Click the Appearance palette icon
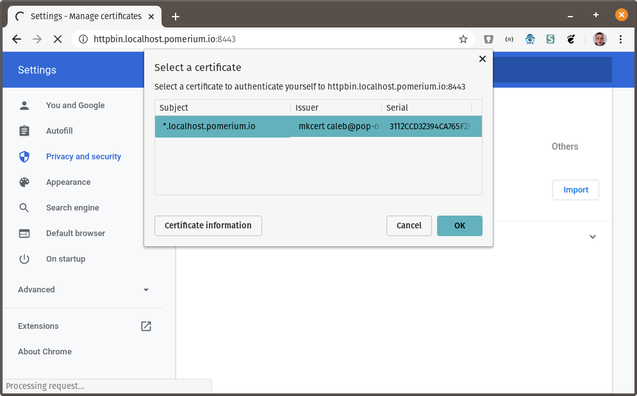Image resolution: width=637 pixels, height=396 pixels. 24,182
